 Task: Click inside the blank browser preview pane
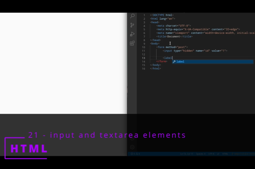click(63, 63)
